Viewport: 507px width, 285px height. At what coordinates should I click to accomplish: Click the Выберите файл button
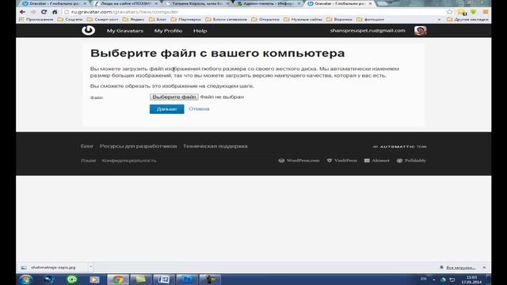pyautogui.click(x=174, y=97)
